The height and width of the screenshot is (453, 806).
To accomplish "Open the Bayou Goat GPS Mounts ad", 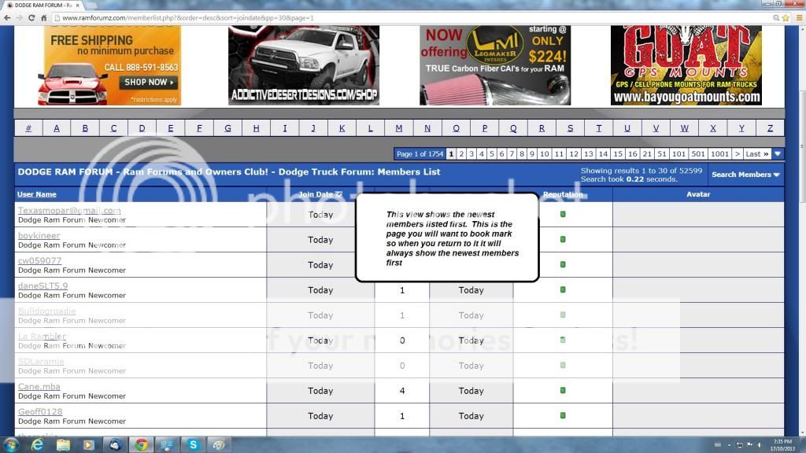I will 686,65.
